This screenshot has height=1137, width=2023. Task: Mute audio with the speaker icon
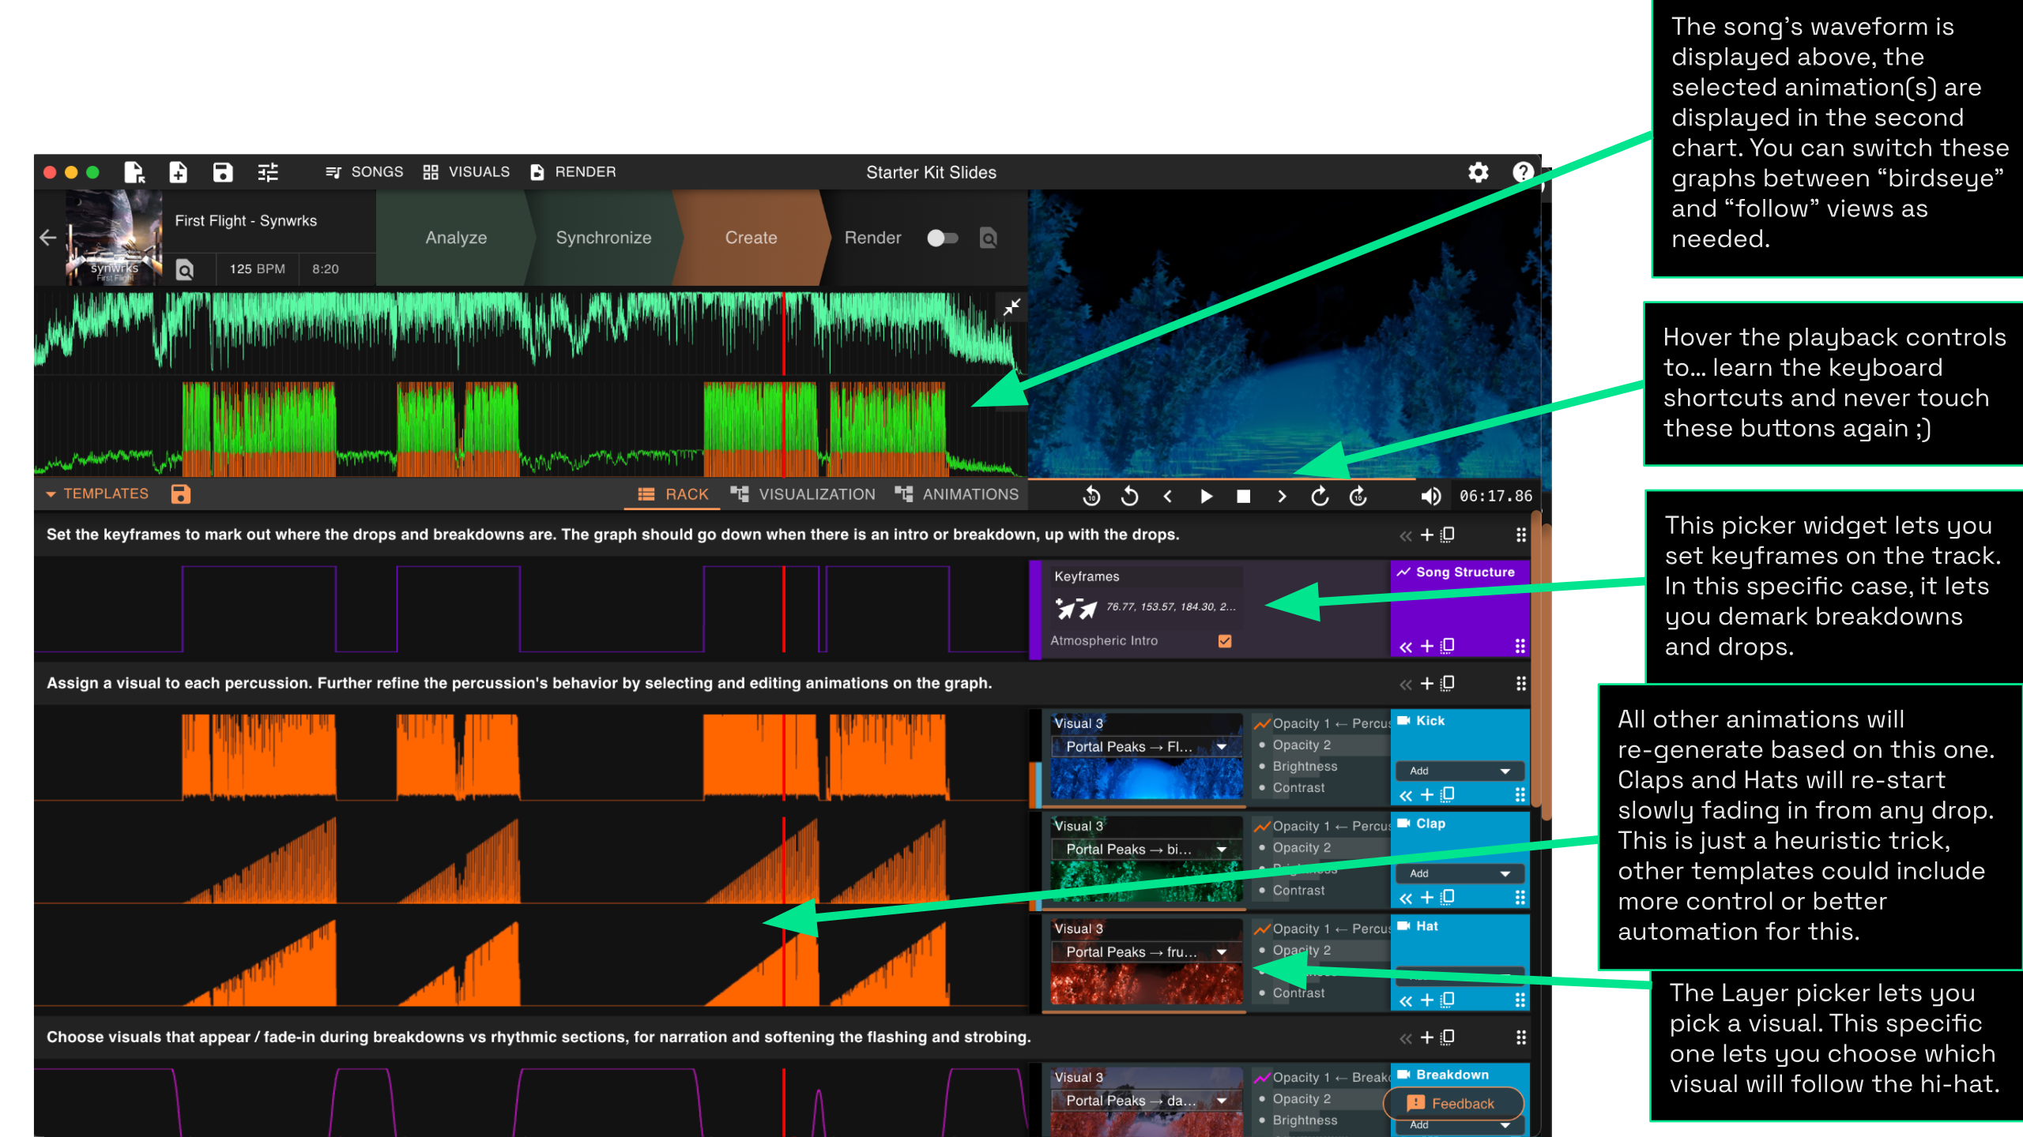1430,496
